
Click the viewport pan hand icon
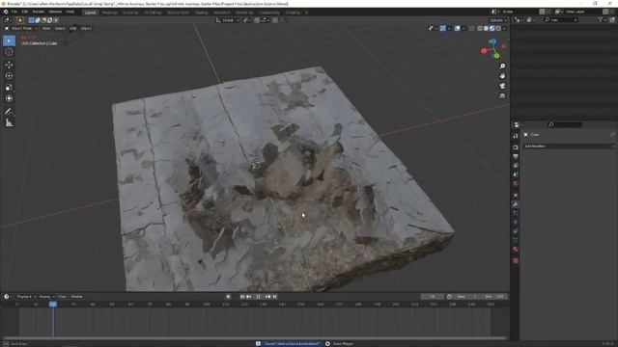(502, 76)
